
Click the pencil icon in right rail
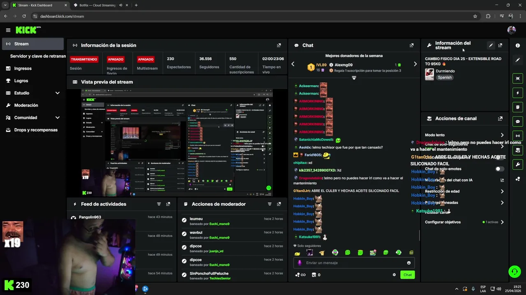click(518, 60)
